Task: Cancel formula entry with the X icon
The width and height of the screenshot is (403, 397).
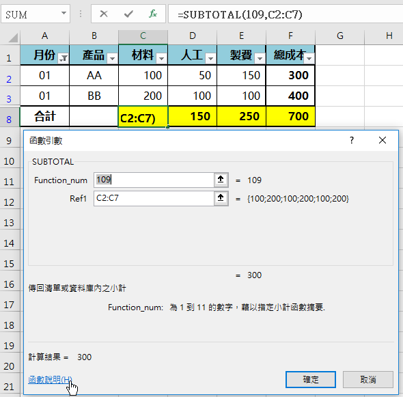Action: [x=104, y=14]
